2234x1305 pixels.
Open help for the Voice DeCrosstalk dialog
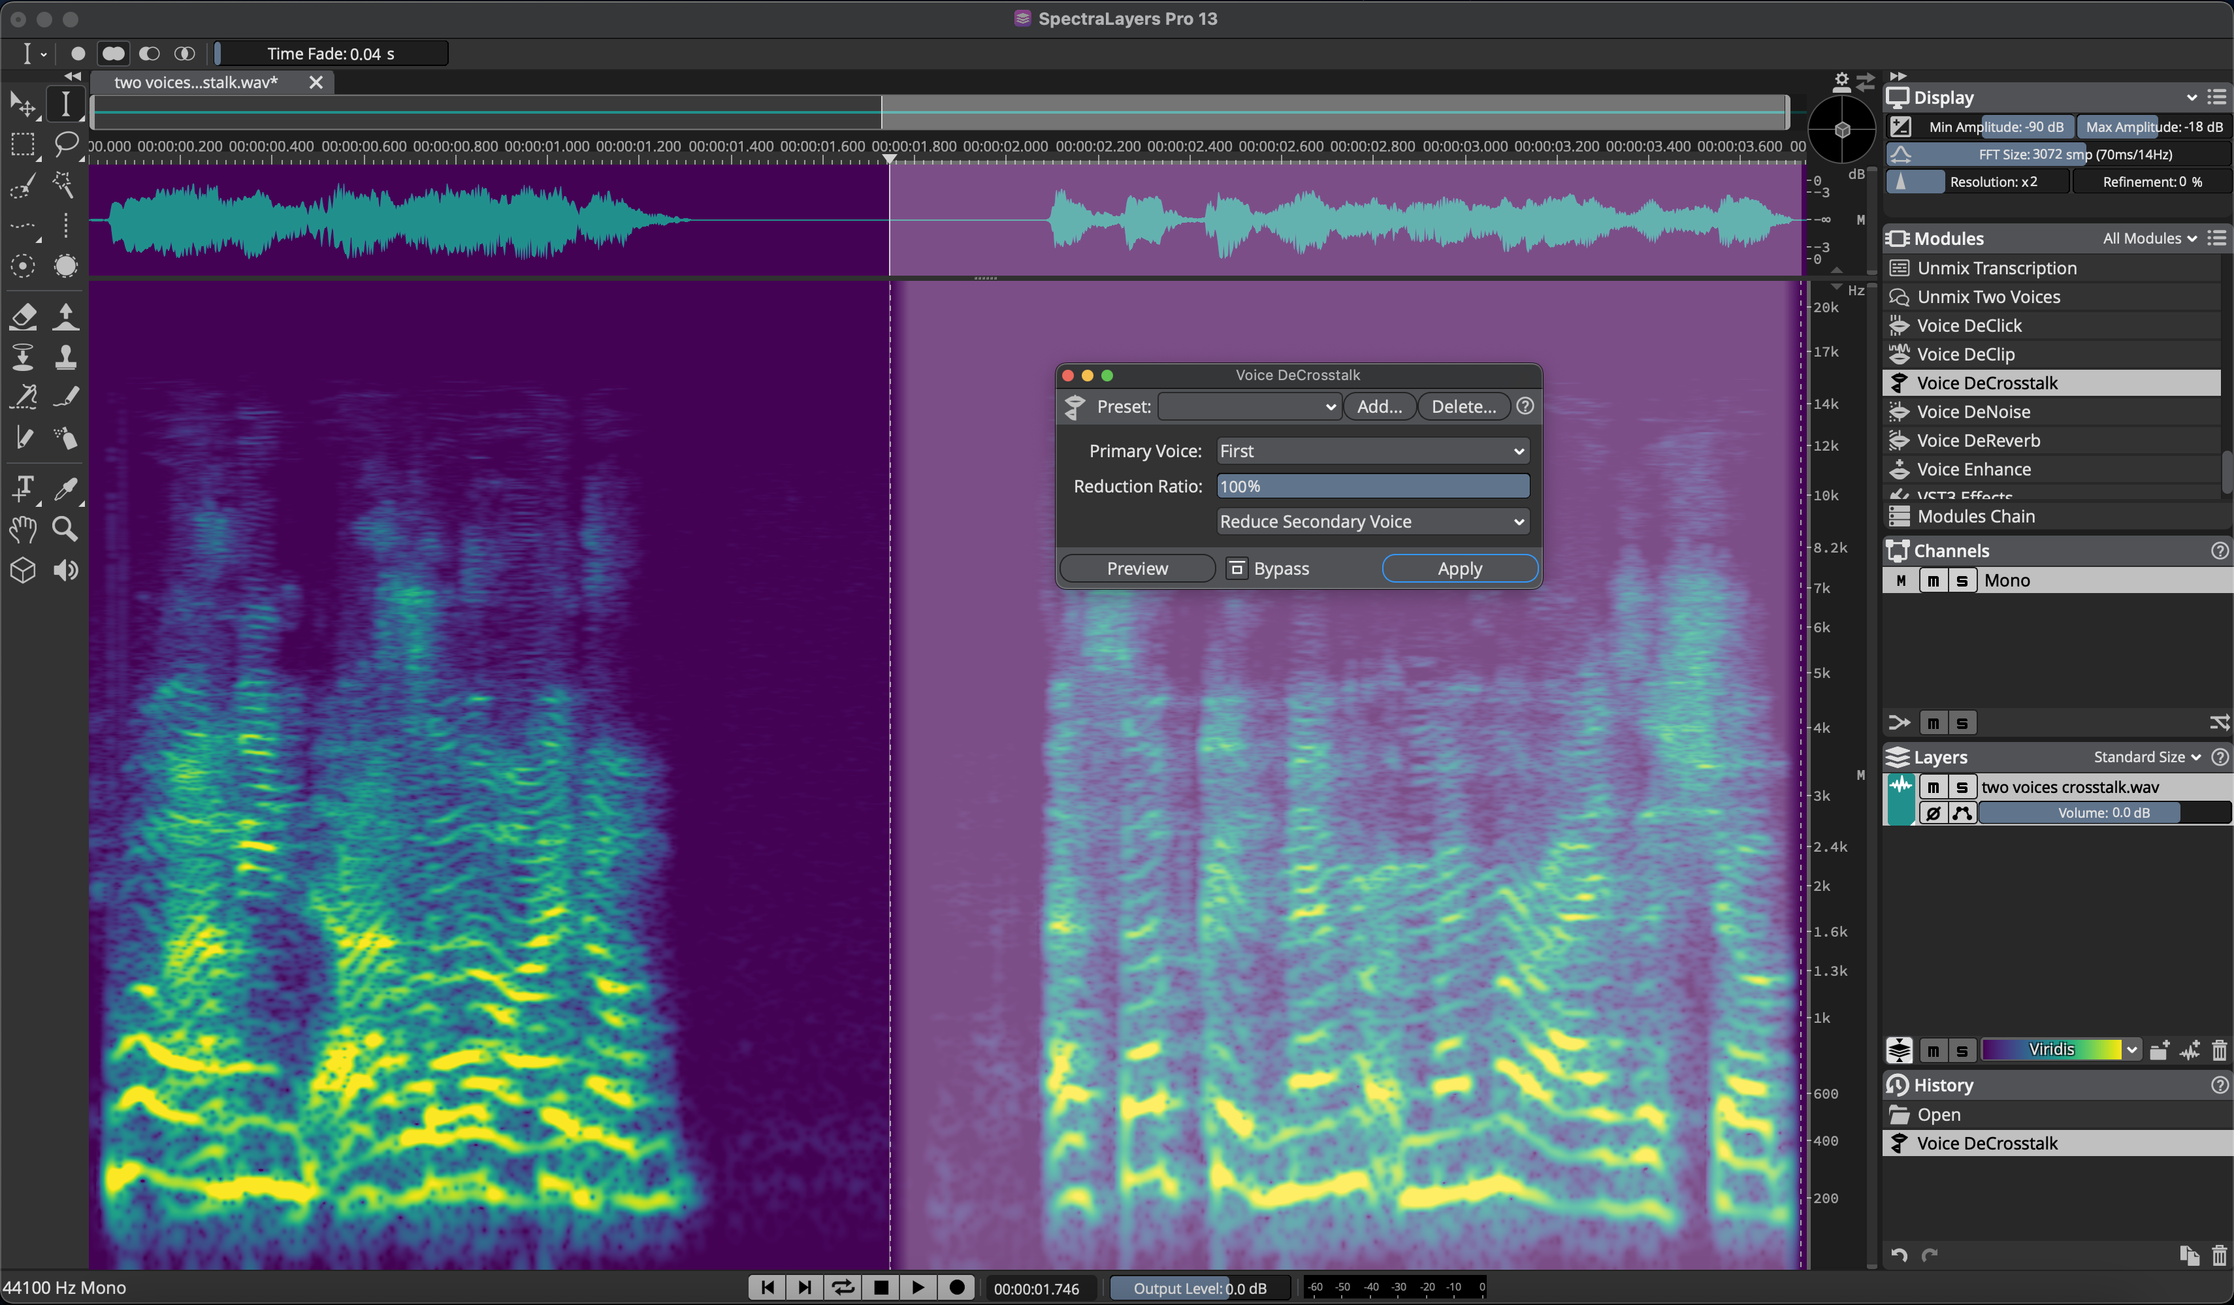(x=1525, y=406)
